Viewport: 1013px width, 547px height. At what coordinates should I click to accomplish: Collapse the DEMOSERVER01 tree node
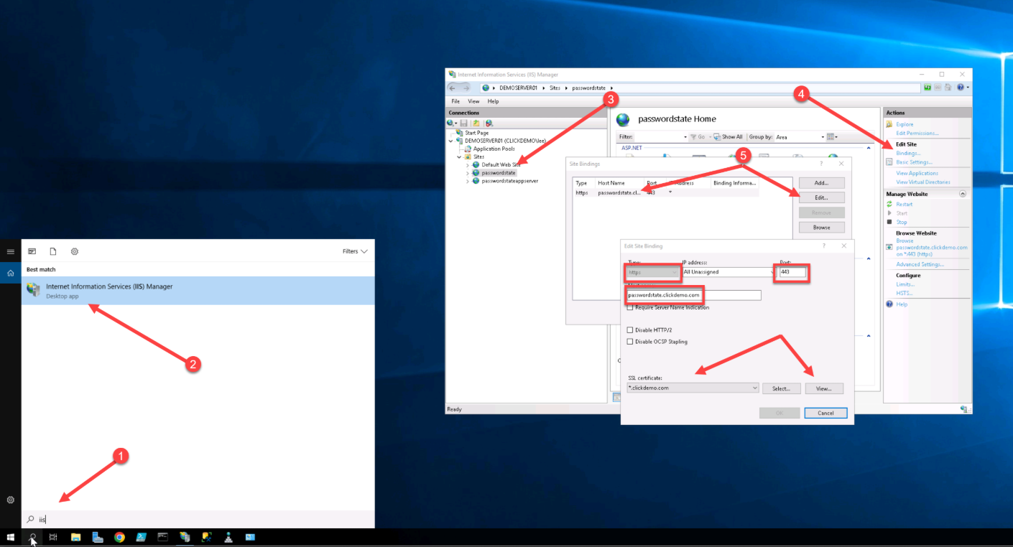(x=451, y=141)
